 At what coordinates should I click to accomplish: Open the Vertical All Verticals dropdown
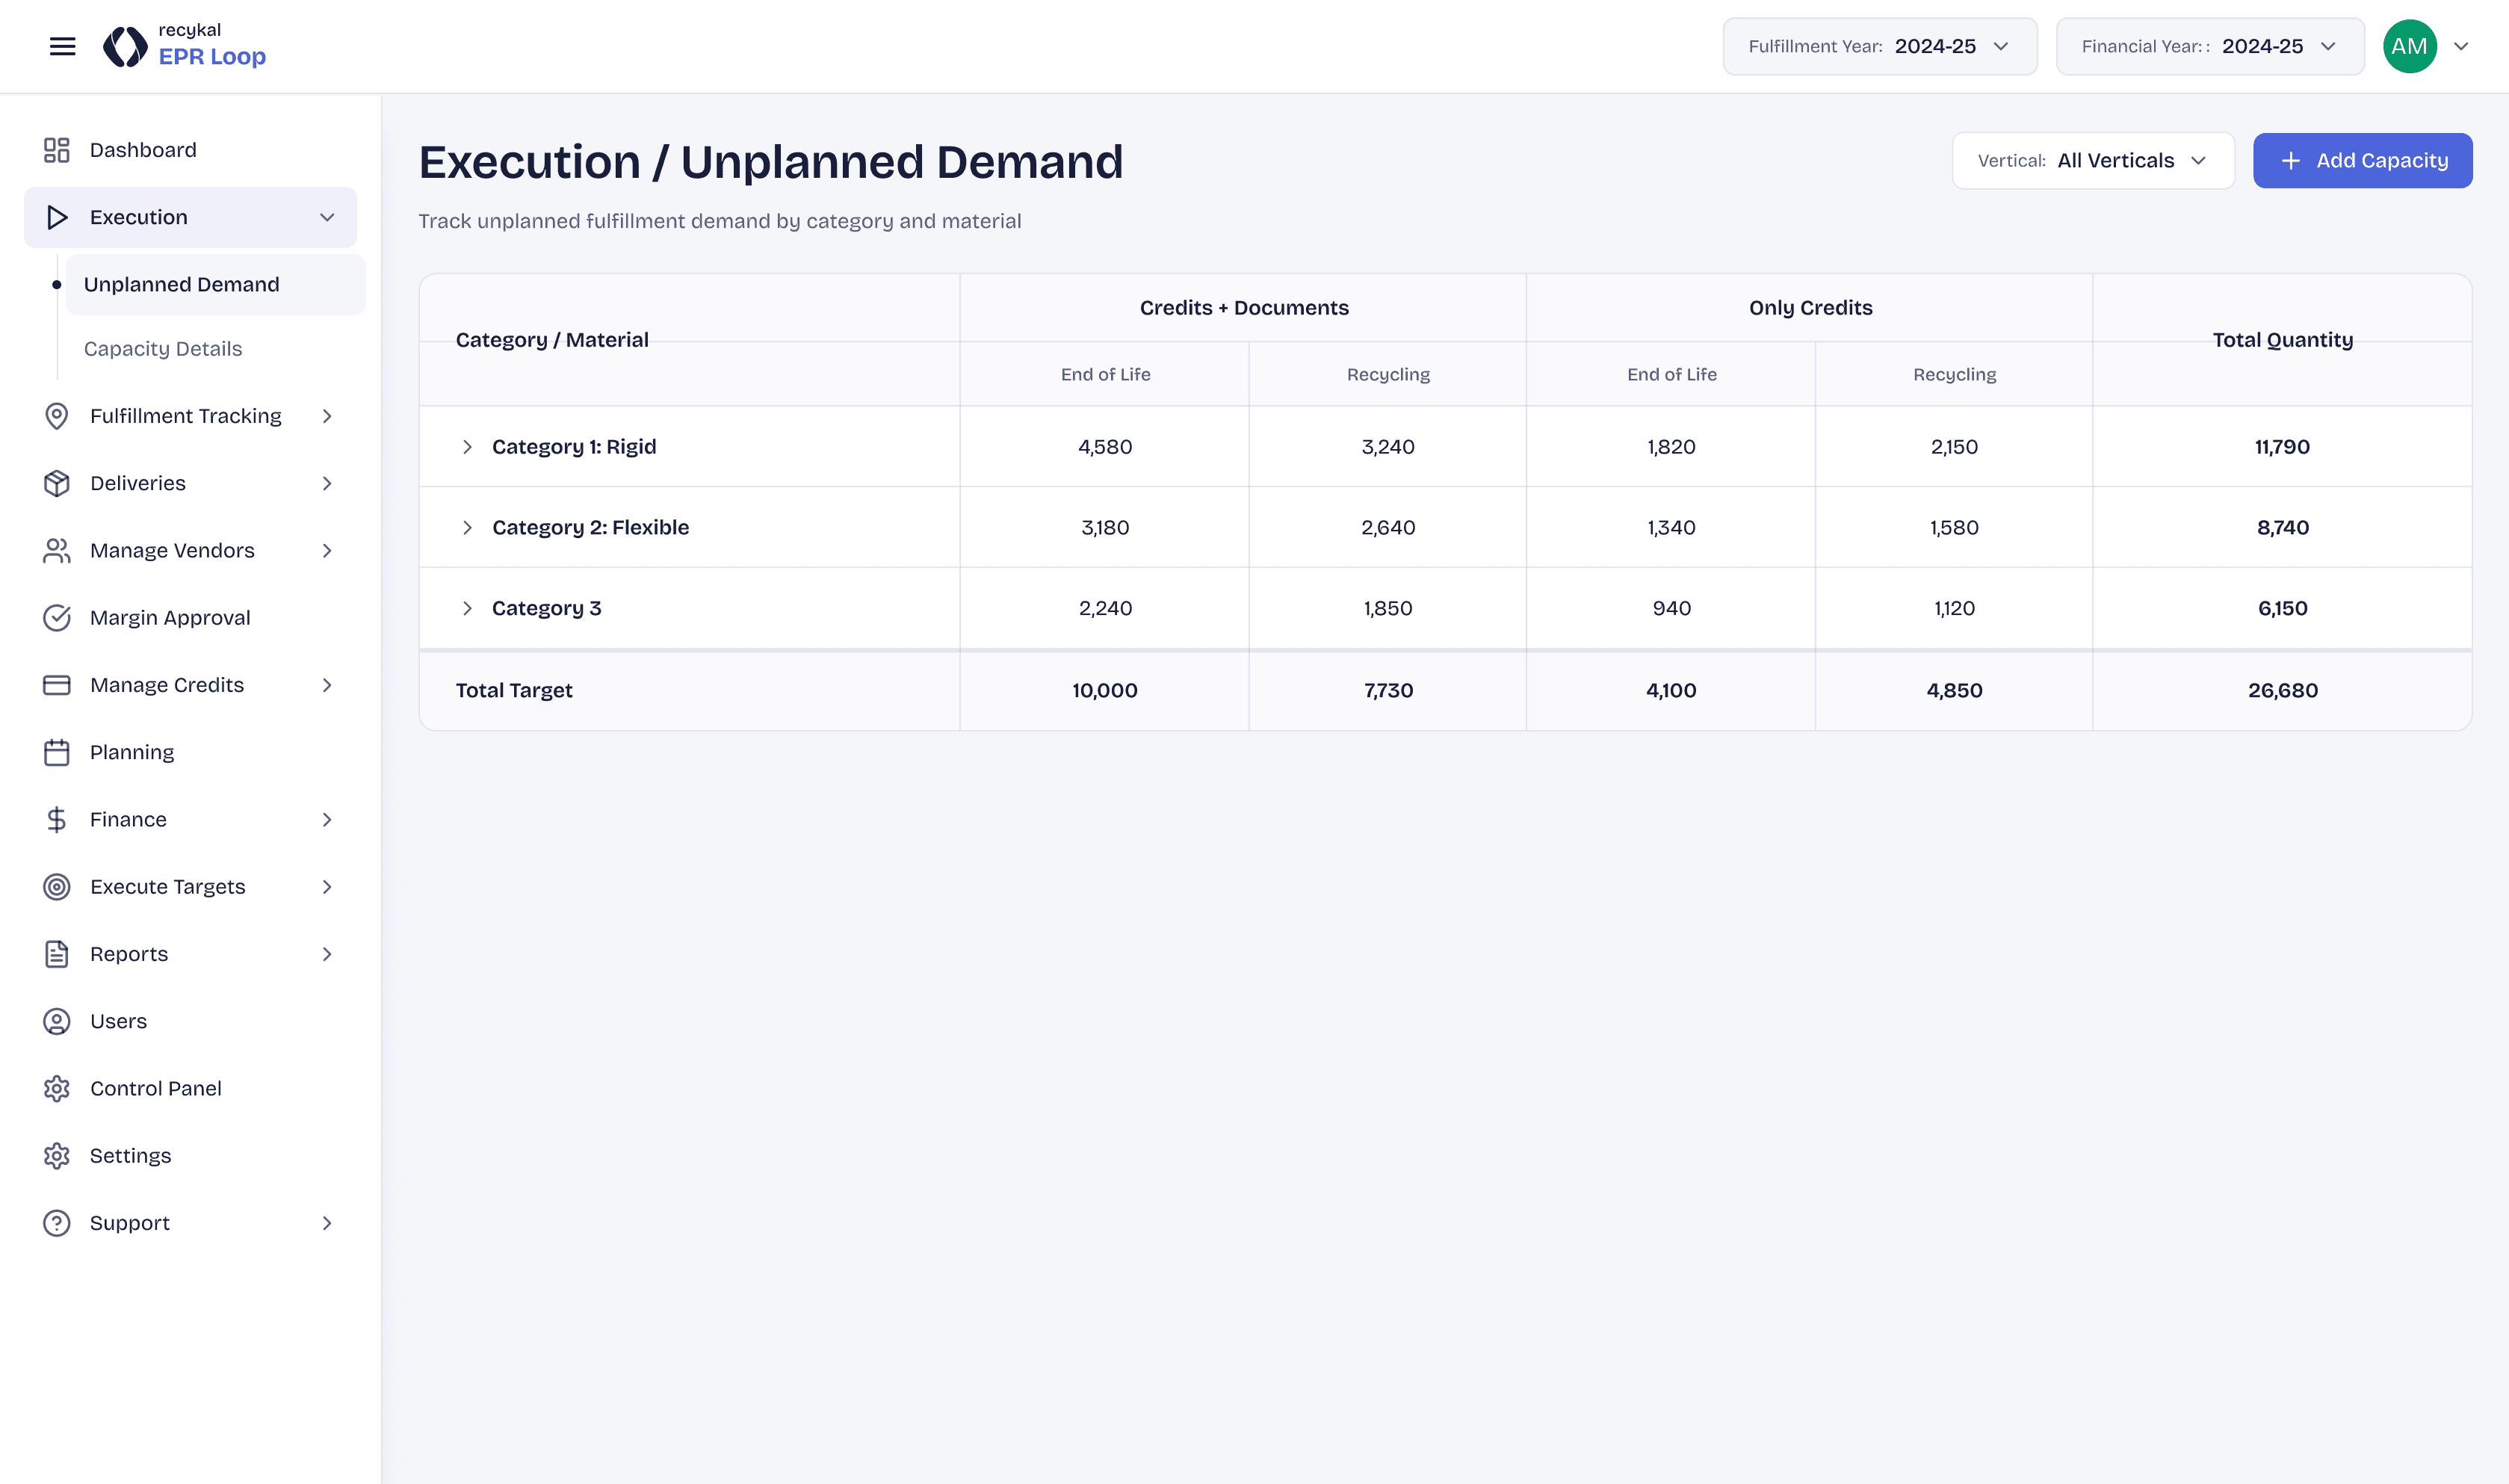(x=2092, y=161)
